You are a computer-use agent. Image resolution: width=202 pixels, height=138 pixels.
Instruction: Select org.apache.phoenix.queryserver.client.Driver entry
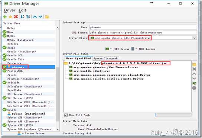pyautogui.click(x=112, y=75)
